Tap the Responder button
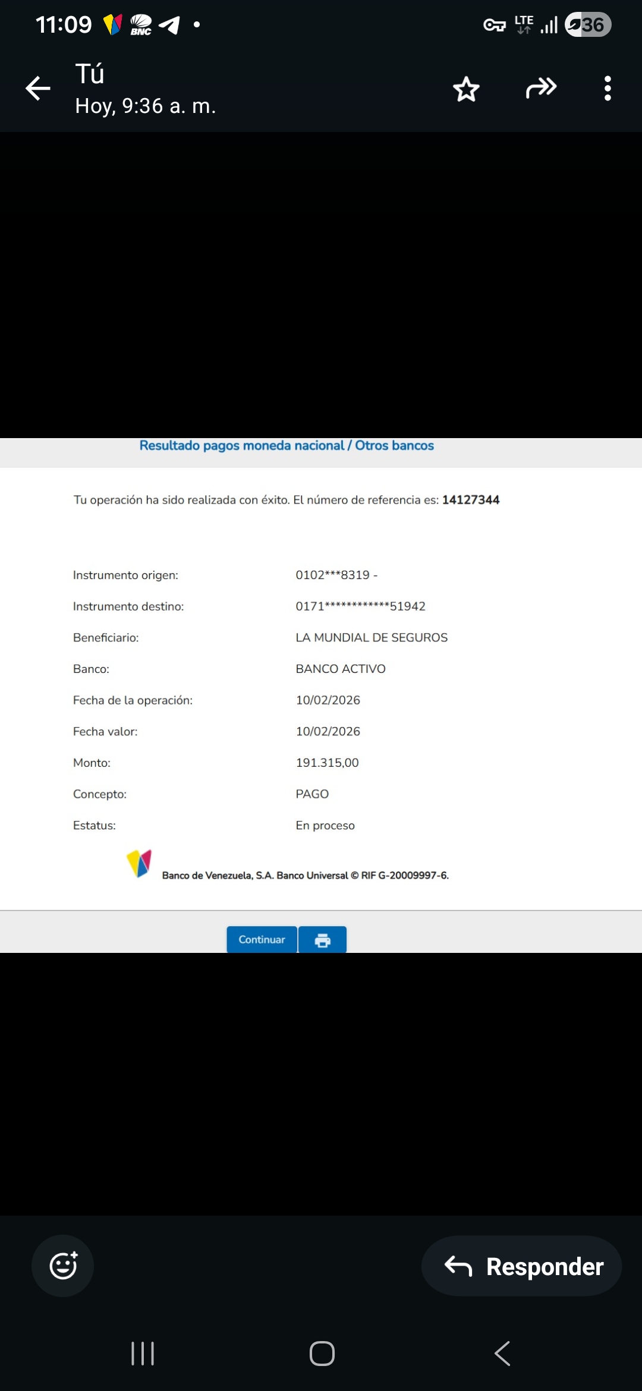The height and width of the screenshot is (1391, 642). [521, 1266]
